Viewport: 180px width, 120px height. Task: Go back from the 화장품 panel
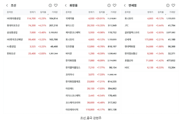[x=66, y=5]
